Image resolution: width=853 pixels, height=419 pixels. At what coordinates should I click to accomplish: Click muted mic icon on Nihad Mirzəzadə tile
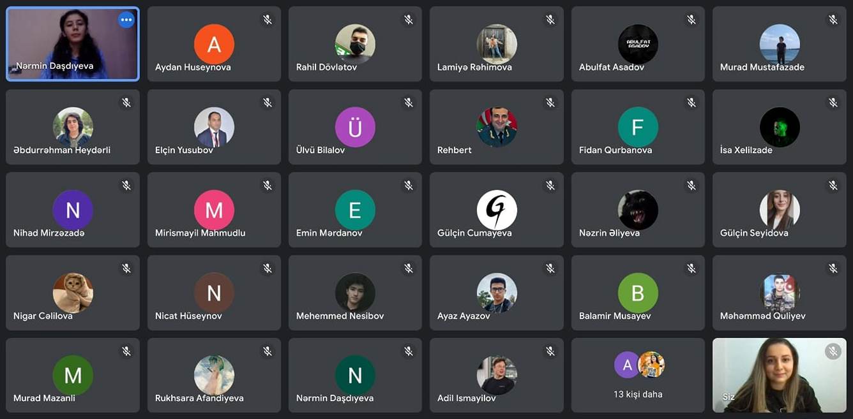coord(126,186)
